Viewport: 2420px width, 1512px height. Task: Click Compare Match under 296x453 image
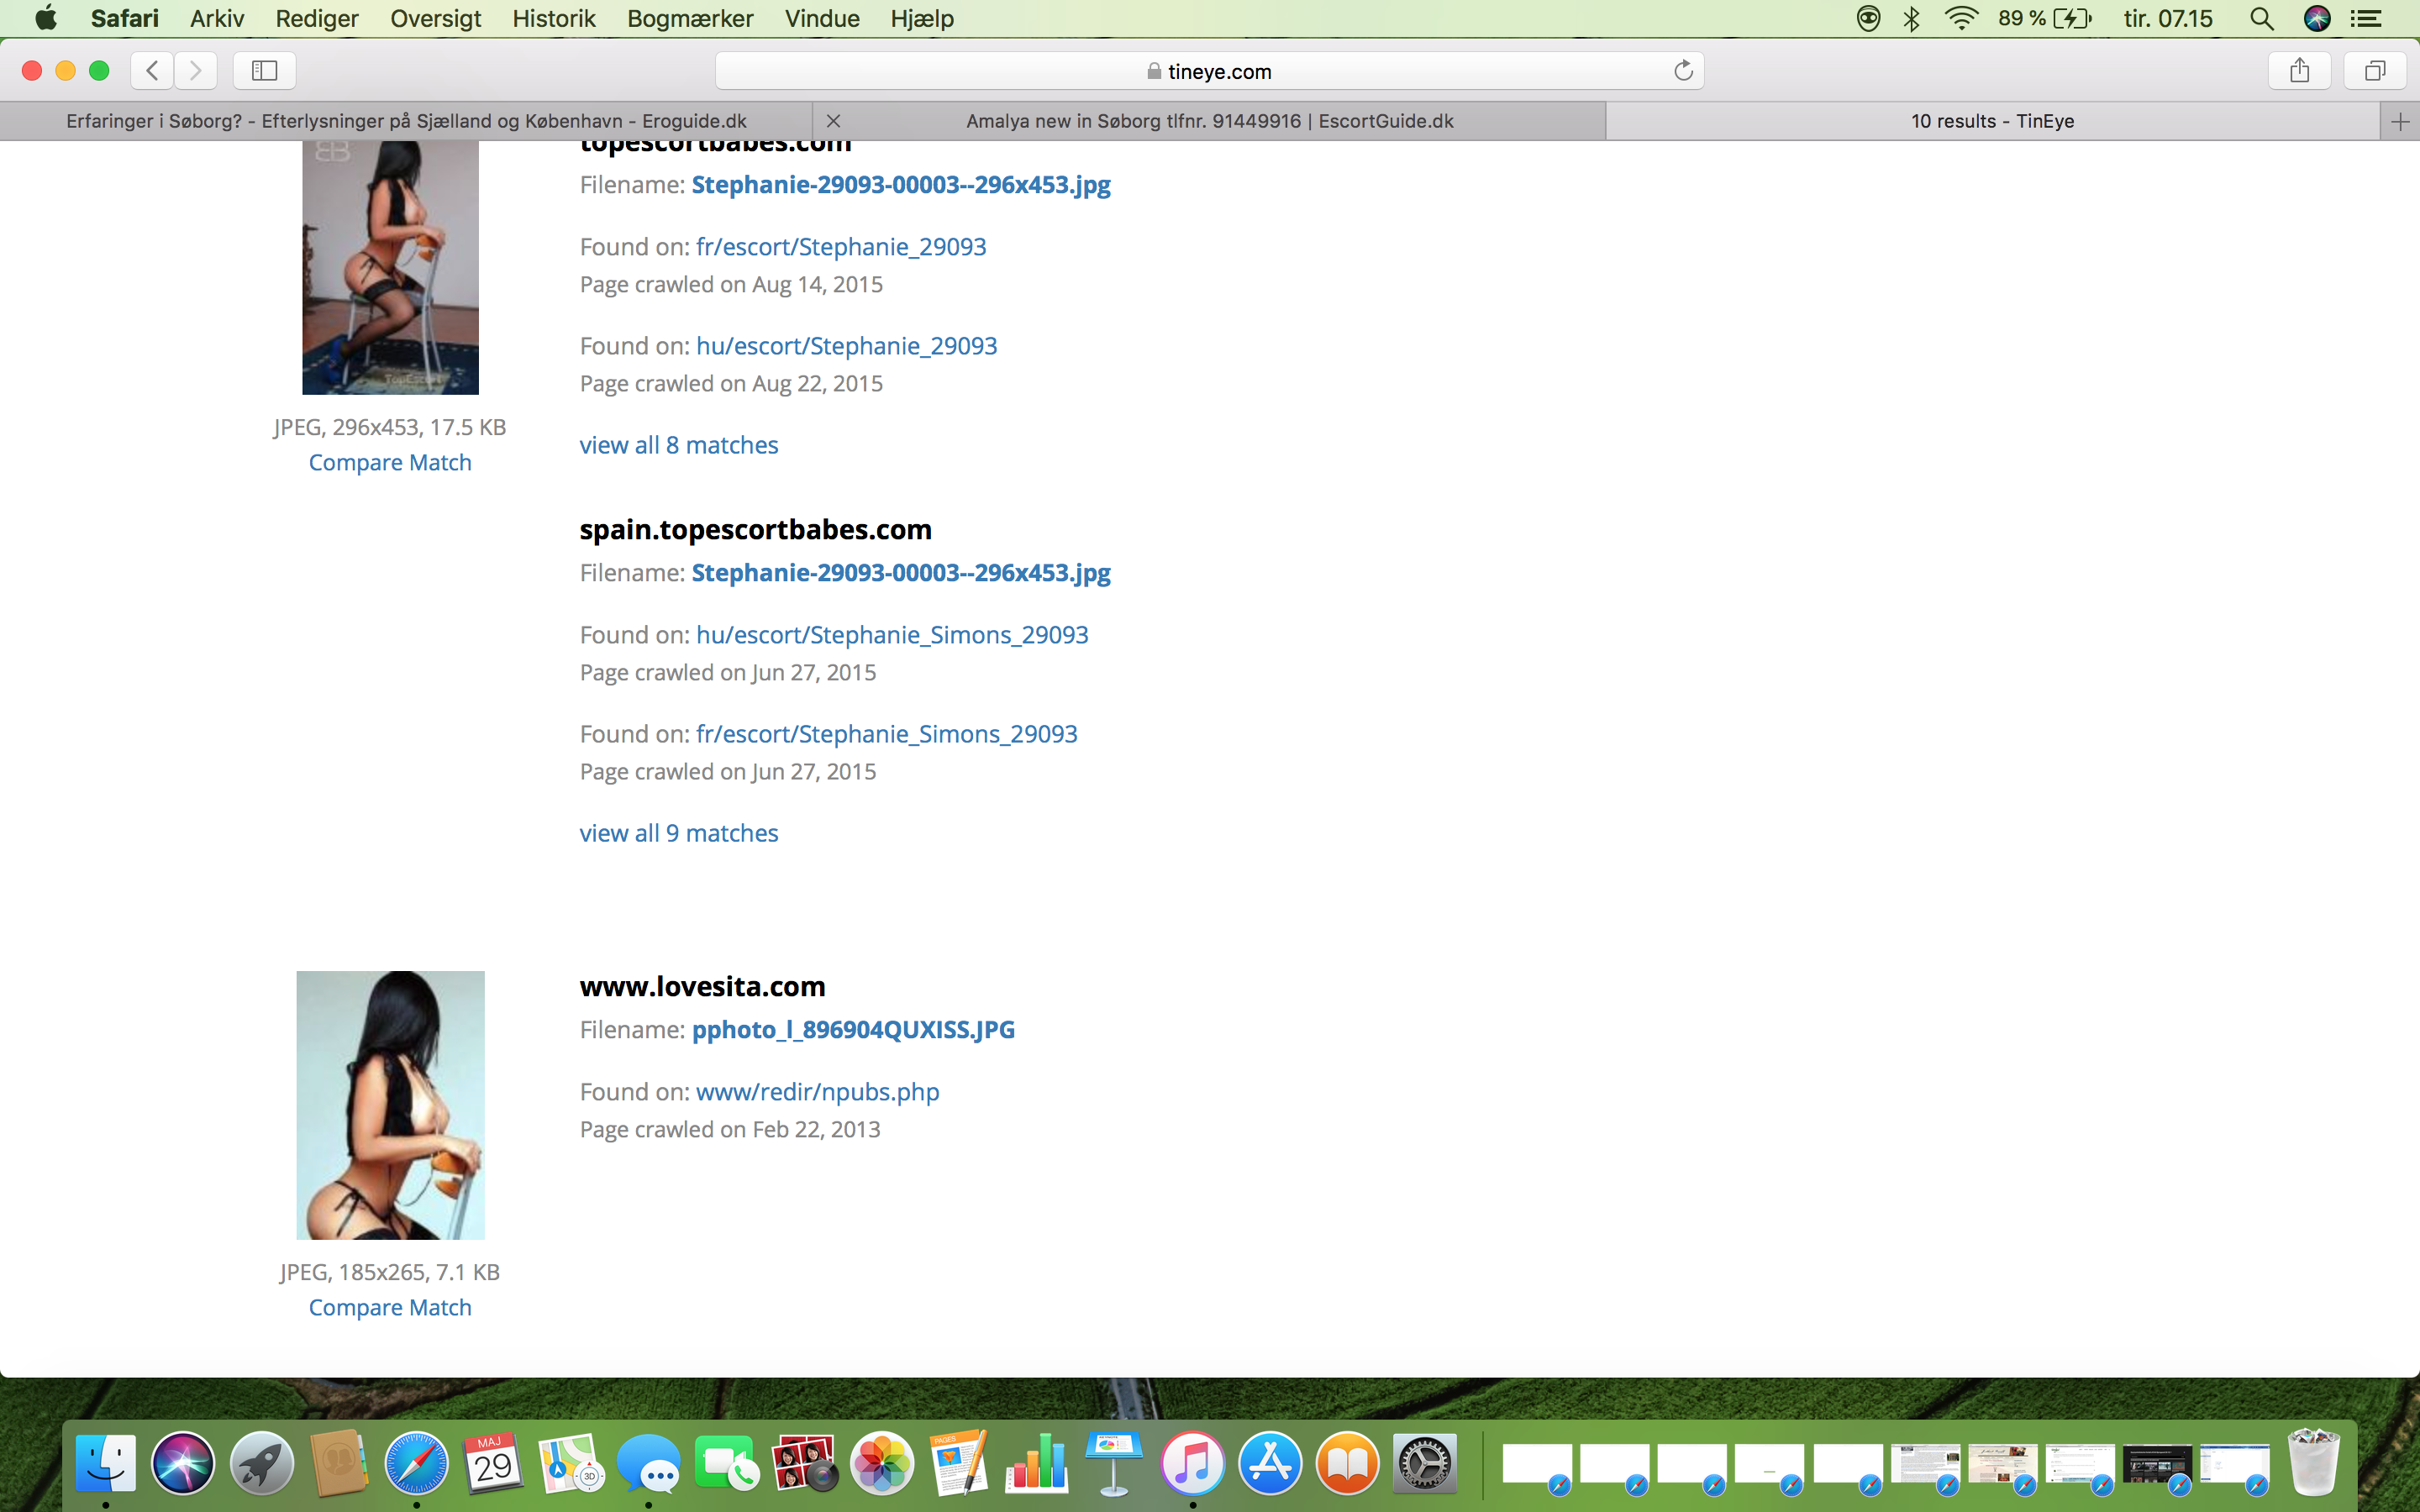point(390,462)
